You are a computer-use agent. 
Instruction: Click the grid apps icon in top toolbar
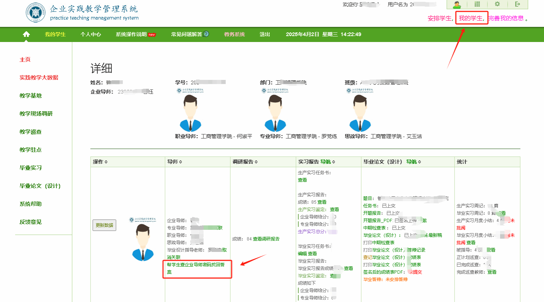(x=477, y=4)
